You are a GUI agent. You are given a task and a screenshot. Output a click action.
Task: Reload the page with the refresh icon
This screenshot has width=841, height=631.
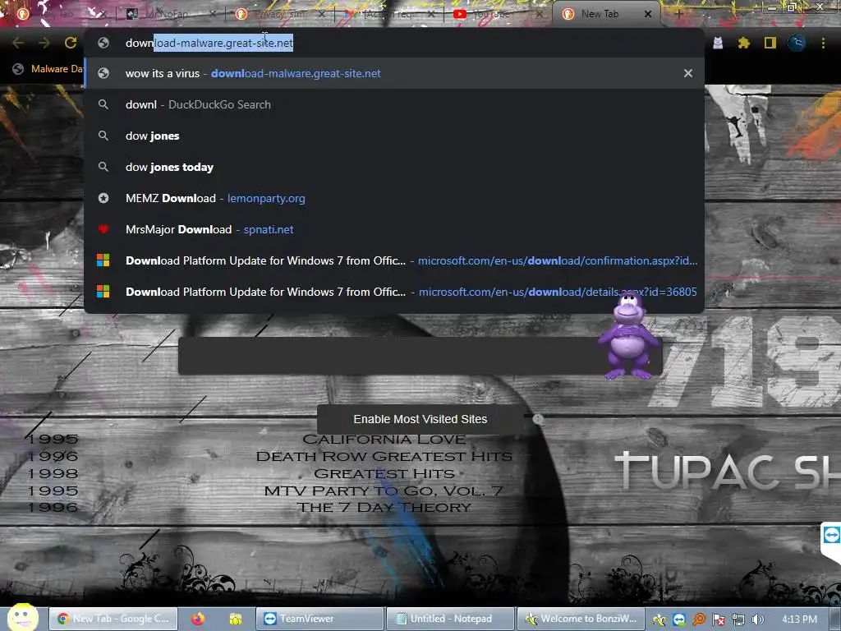click(x=71, y=43)
